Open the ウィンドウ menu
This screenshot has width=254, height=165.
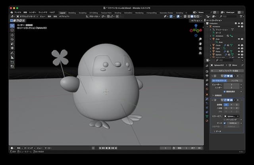coord(43,12)
